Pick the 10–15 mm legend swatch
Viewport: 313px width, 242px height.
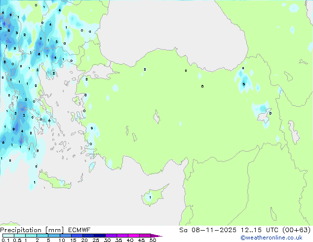(x=65, y=236)
